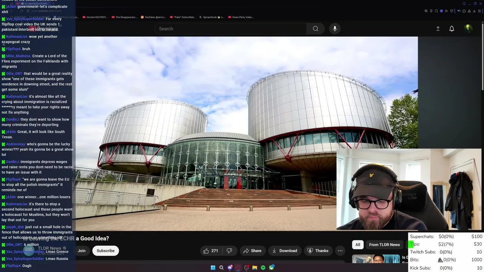The width and height of the screenshot is (484, 272).
Task: Open Spotify from the taskbar
Action: (x=263, y=267)
